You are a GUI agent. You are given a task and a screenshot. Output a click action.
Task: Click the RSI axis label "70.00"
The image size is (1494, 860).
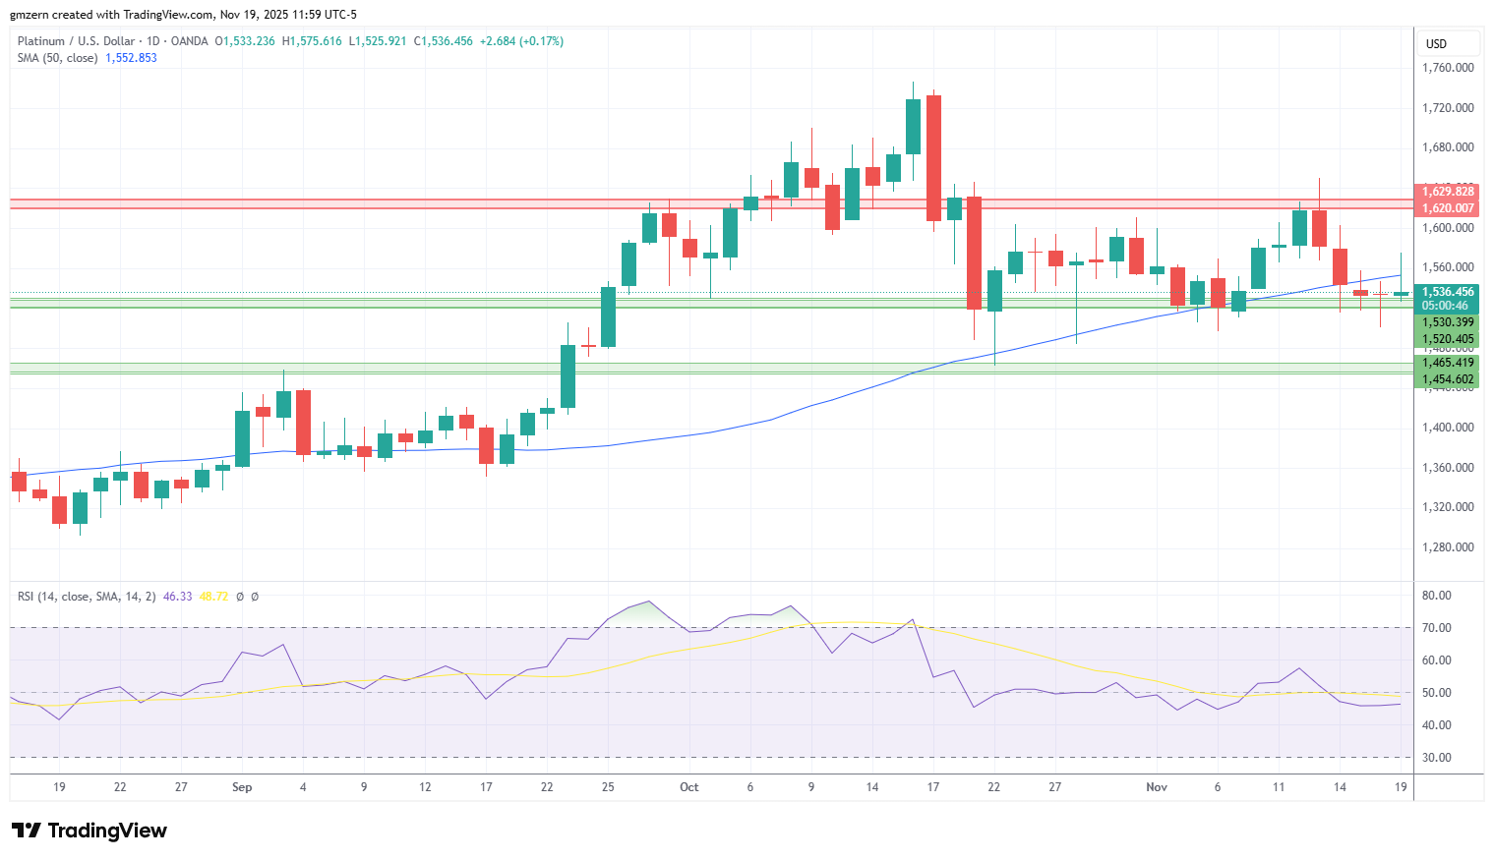pos(1437,628)
